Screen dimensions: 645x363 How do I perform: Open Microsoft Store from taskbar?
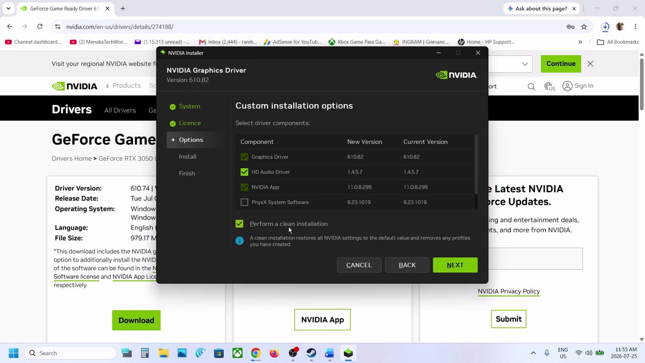click(219, 353)
